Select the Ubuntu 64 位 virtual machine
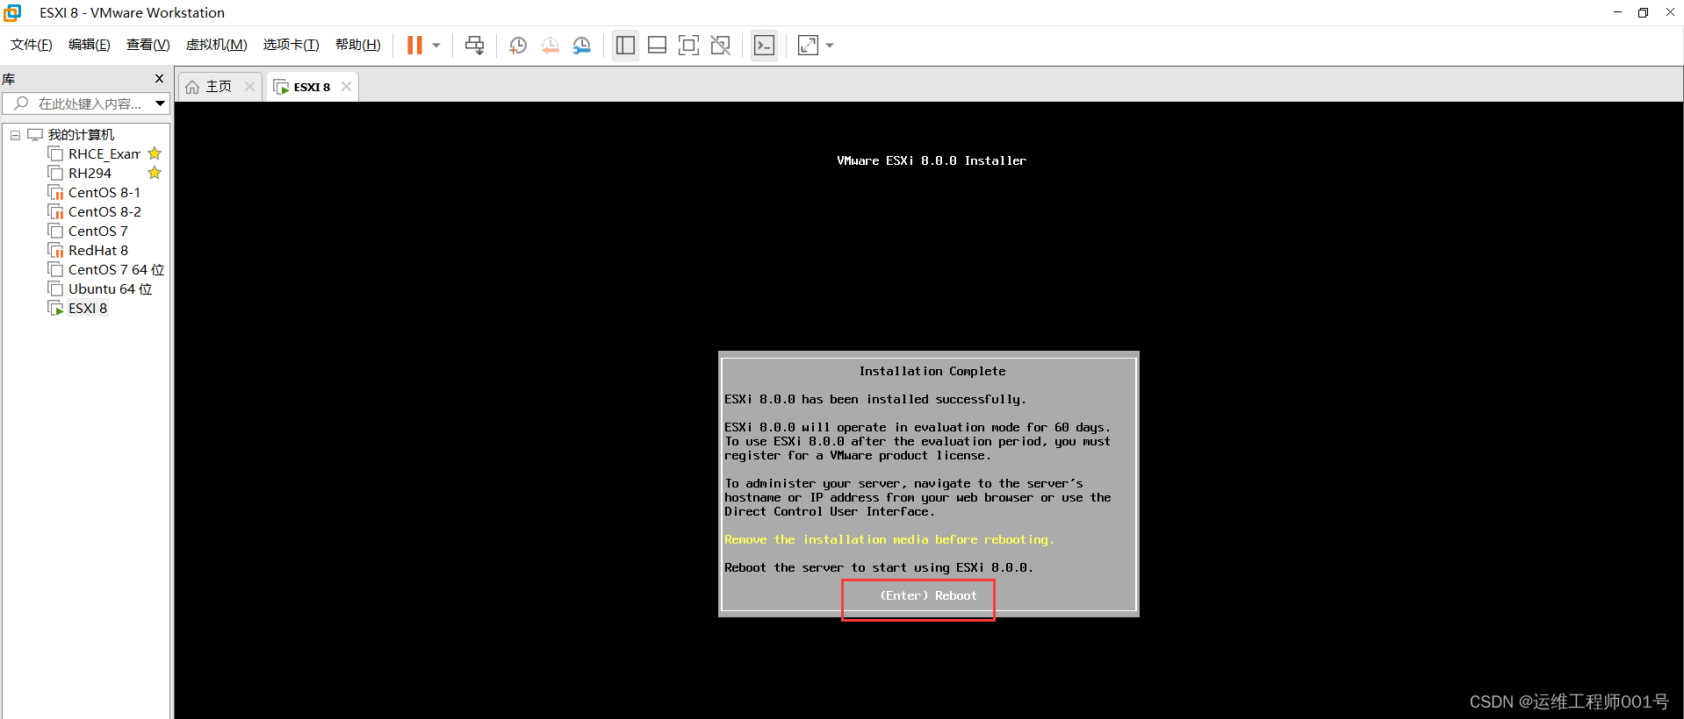This screenshot has height=719, width=1684. point(110,288)
